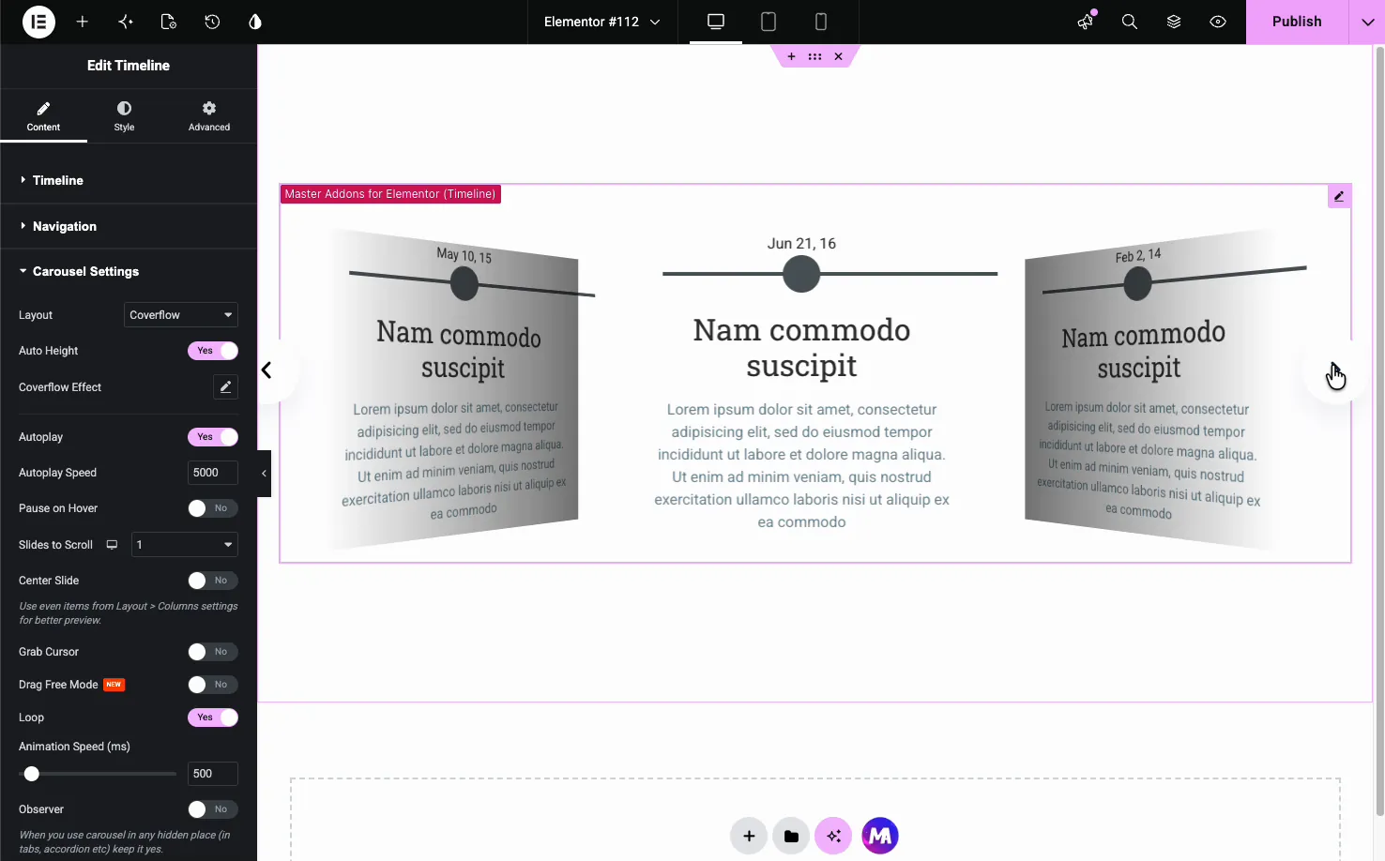Switch to Desktop preview mode
1385x861 pixels.
716,22
